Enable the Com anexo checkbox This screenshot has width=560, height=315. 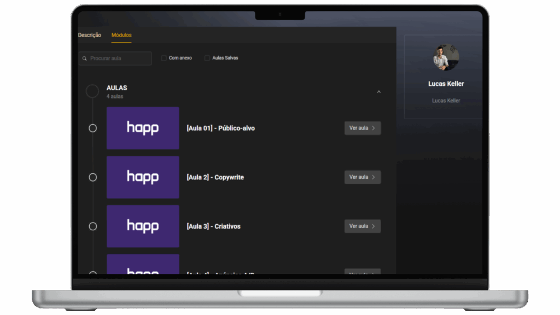tap(164, 58)
